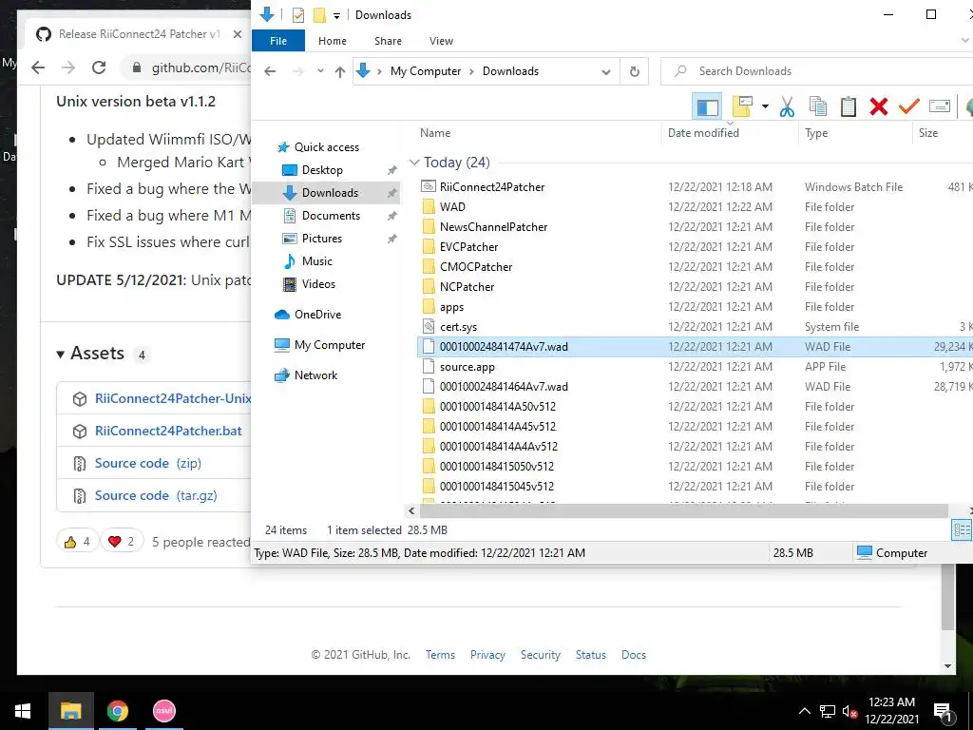
Task: Open the Windows Start menu
Action: click(x=23, y=711)
